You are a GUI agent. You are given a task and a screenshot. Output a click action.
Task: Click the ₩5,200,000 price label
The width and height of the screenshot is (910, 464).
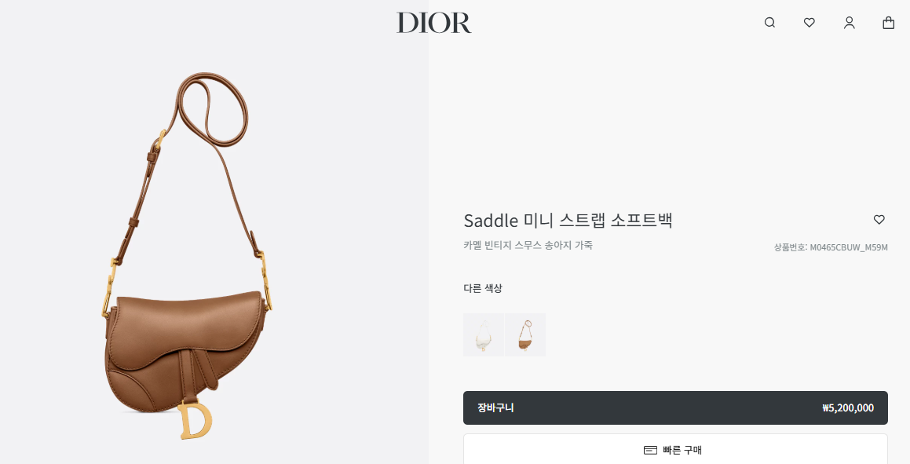click(x=848, y=407)
